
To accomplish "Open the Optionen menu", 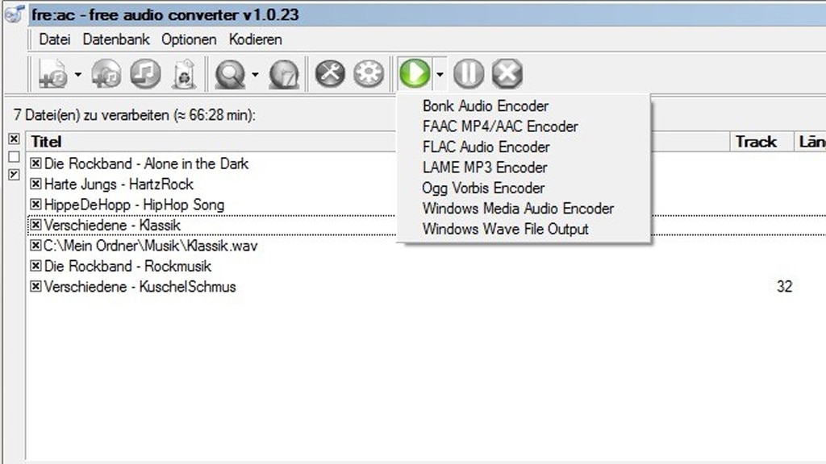I will [x=189, y=39].
